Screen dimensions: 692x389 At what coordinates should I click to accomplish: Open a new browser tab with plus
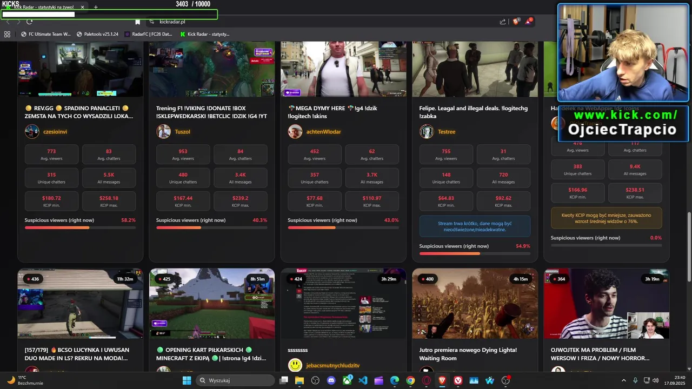pos(96,7)
